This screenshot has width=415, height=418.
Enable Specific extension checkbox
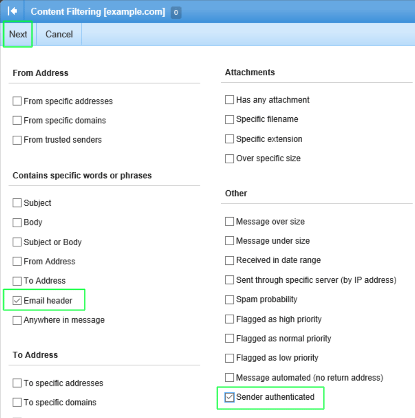click(229, 139)
